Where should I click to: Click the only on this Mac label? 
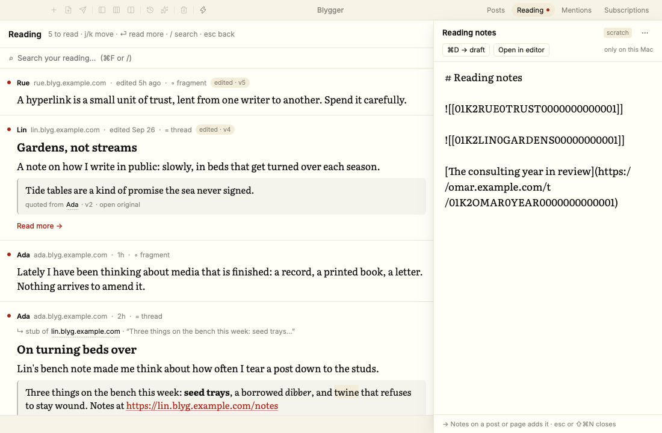pyautogui.click(x=628, y=50)
